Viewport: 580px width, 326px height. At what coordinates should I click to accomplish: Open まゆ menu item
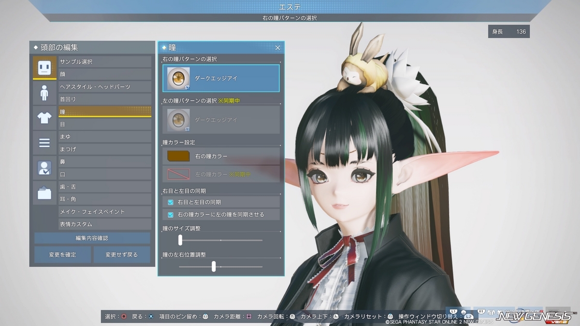click(105, 137)
